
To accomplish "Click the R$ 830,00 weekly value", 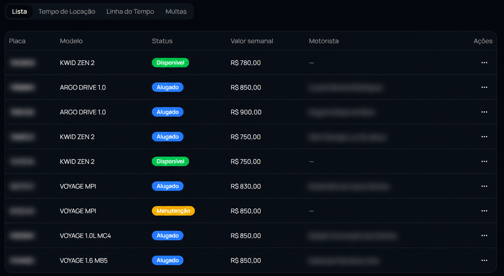I will pyautogui.click(x=246, y=186).
